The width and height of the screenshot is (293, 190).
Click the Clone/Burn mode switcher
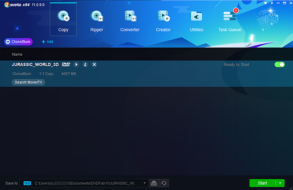point(18,42)
